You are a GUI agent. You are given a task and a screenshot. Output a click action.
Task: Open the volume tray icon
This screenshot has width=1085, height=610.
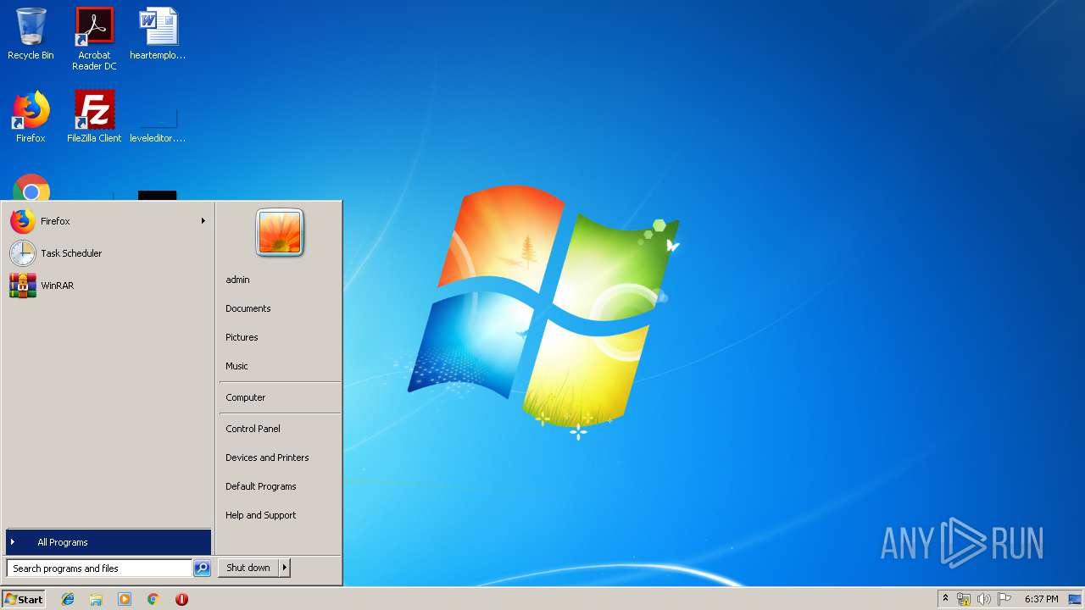click(x=983, y=599)
